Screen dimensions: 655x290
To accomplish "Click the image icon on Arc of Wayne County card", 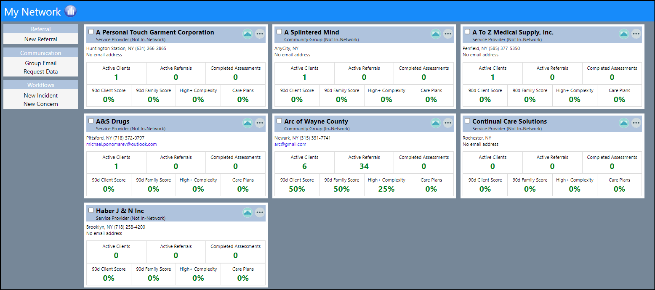I will (x=436, y=123).
